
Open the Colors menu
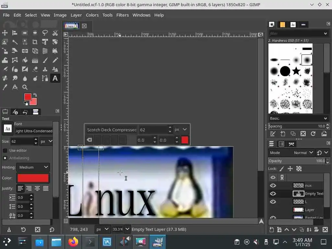(92, 15)
